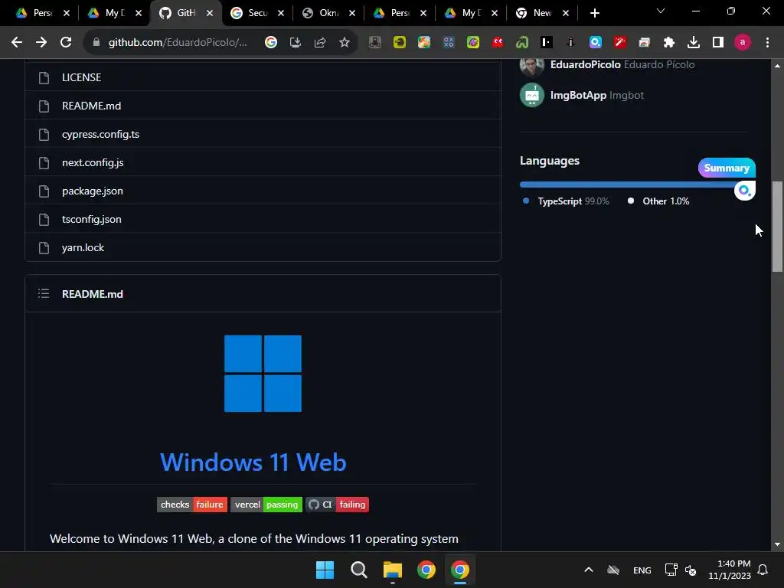Click the scrollbar down arrow

point(777,544)
